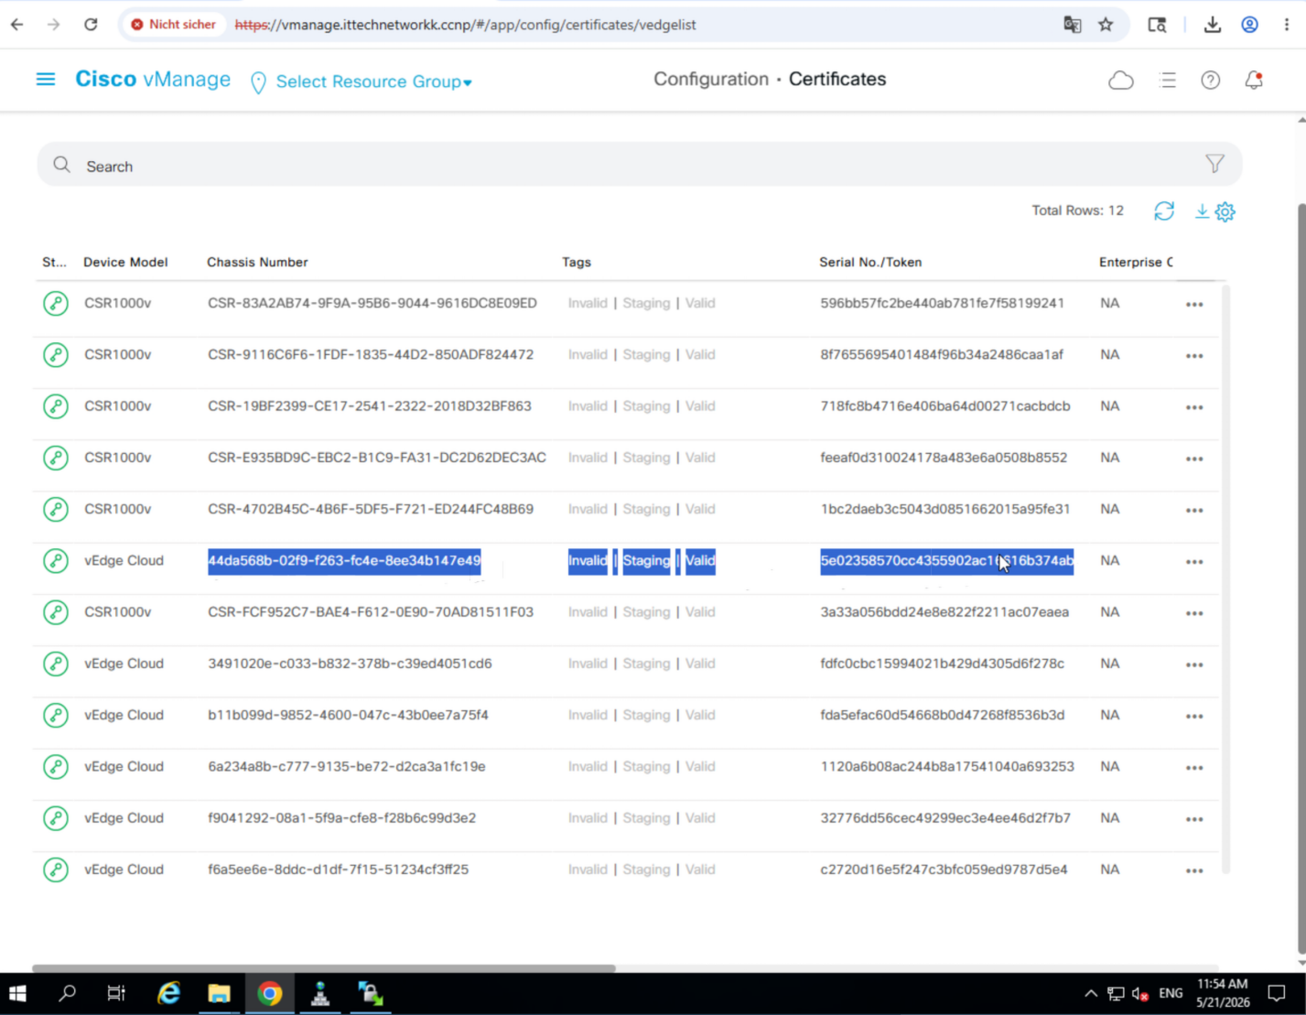Image resolution: width=1306 pixels, height=1015 pixels.
Task: Open the Chrome profile icon
Action: pyautogui.click(x=1249, y=25)
